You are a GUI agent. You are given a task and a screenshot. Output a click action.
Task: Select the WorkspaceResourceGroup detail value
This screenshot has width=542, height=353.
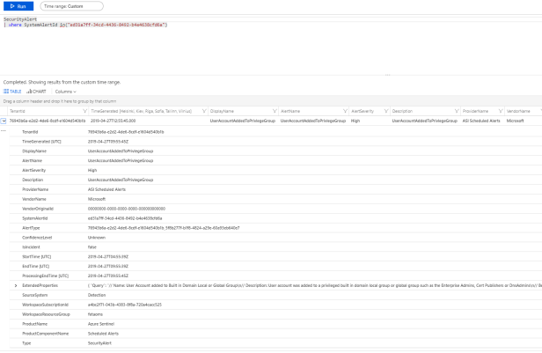point(95,314)
